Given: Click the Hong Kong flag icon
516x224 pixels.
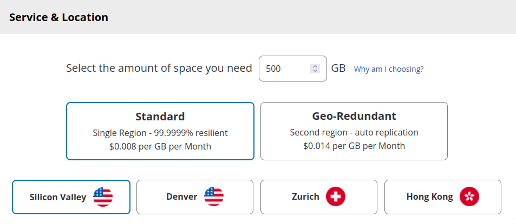Looking at the screenshot, I should pyautogui.click(x=469, y=197).
